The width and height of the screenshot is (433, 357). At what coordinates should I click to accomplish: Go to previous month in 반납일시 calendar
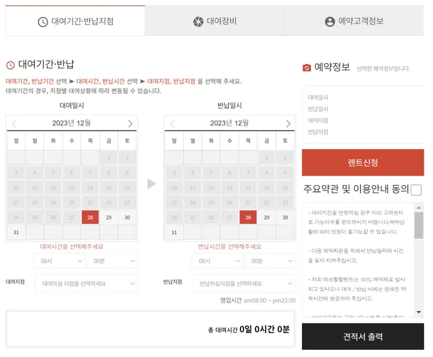point(172,123)
